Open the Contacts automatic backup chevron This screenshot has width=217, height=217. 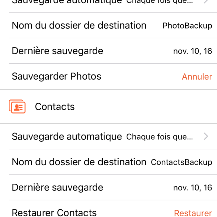coord(206,136)
